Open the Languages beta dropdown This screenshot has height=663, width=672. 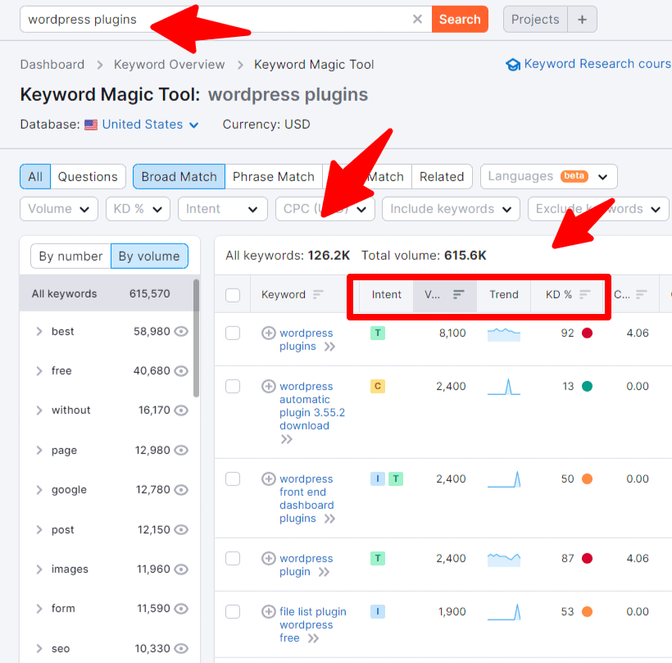coord(548,176)
